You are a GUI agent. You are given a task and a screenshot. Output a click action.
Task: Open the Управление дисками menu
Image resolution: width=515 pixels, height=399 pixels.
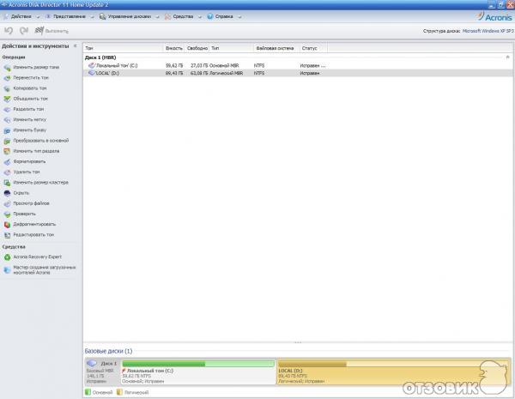click(130, 16)
